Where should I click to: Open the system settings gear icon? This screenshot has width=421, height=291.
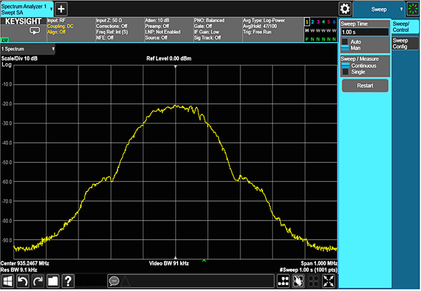point(345,8)
